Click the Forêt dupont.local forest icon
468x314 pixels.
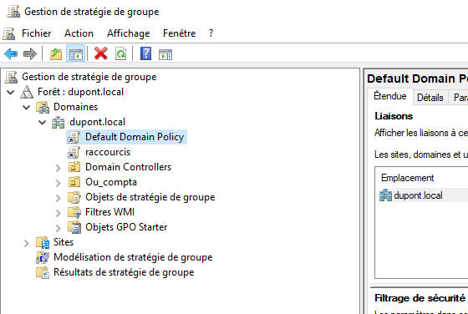tap(27, 92)
